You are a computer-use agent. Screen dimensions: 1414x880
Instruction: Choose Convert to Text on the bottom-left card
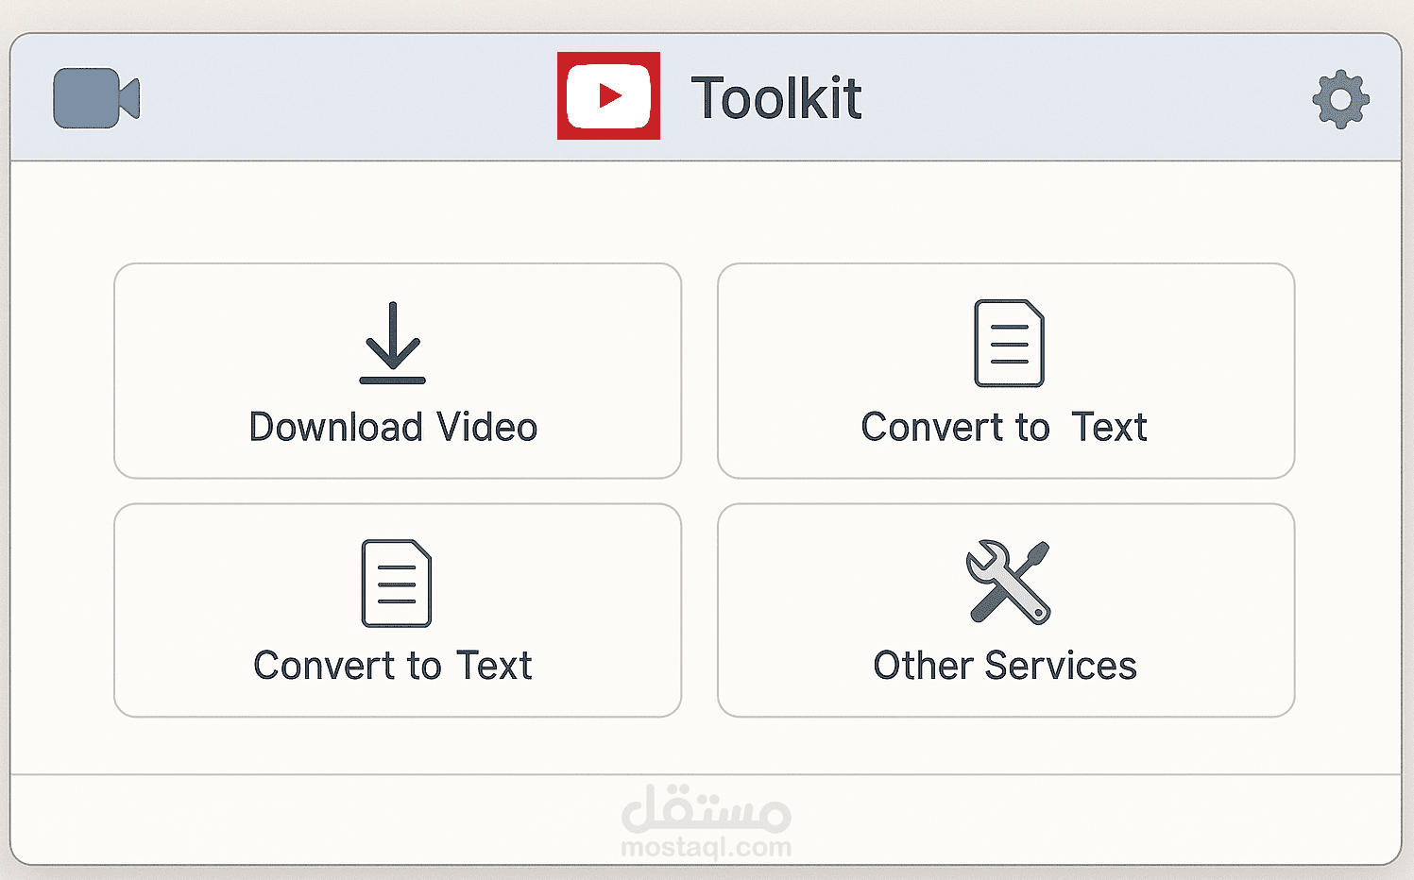point(395,610)
